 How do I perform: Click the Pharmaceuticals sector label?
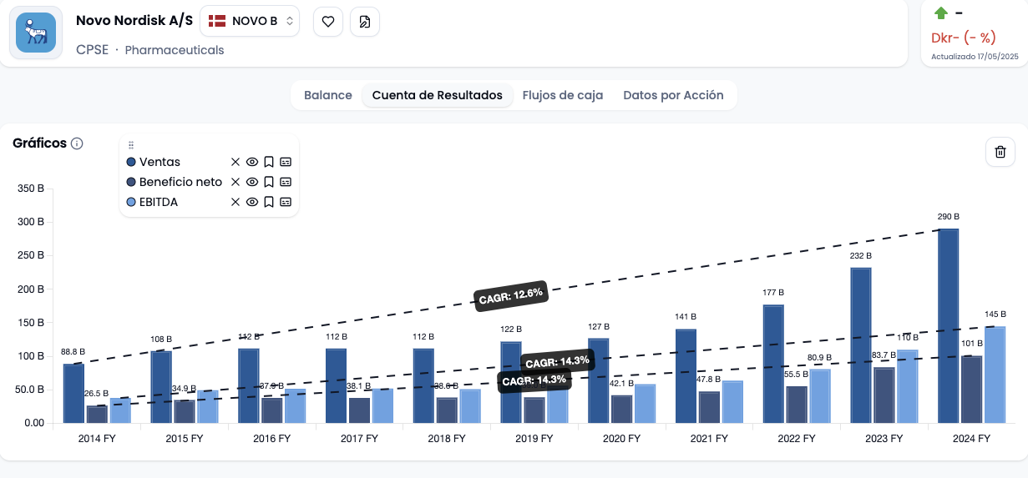tap(175, 50)
